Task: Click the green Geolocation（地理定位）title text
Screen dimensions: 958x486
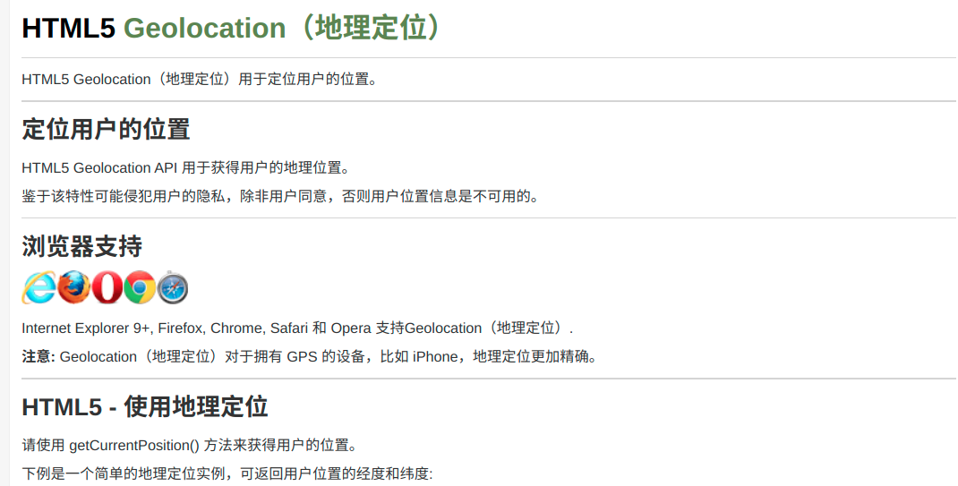Action: 281,28
